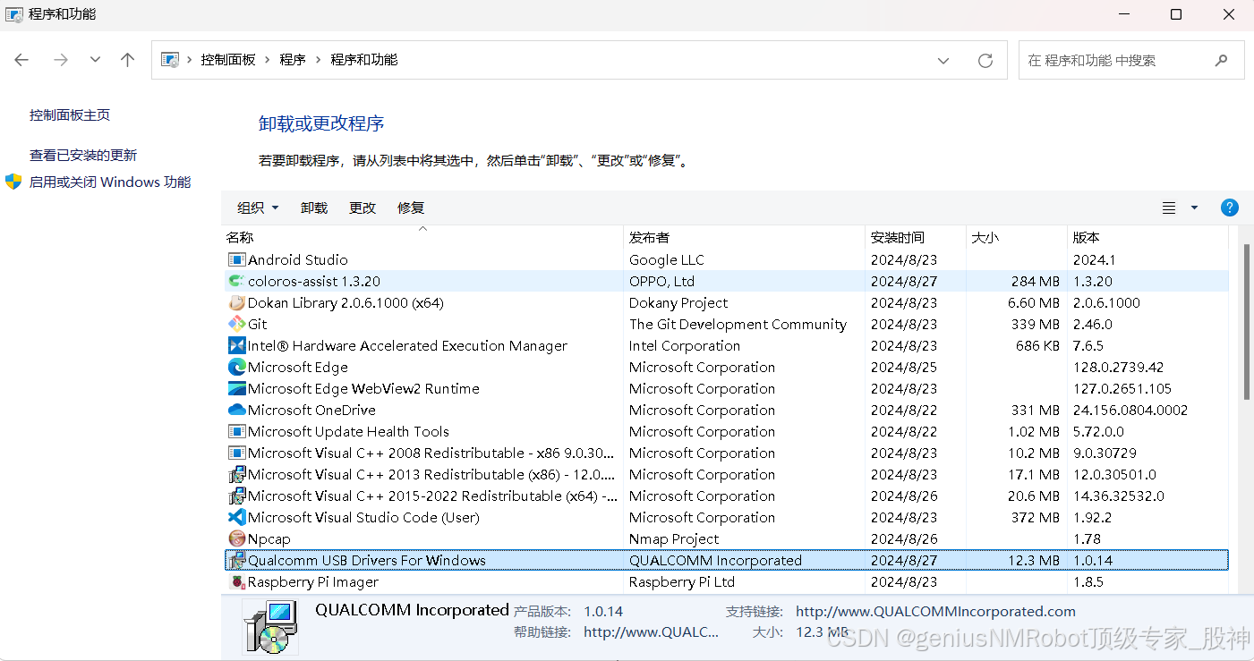Image resolution: width=1254 pixels, height=661 pixels.
Task: Click the Visual C++ 2008 Redistributable icon
Action: [x=236, y=453]
